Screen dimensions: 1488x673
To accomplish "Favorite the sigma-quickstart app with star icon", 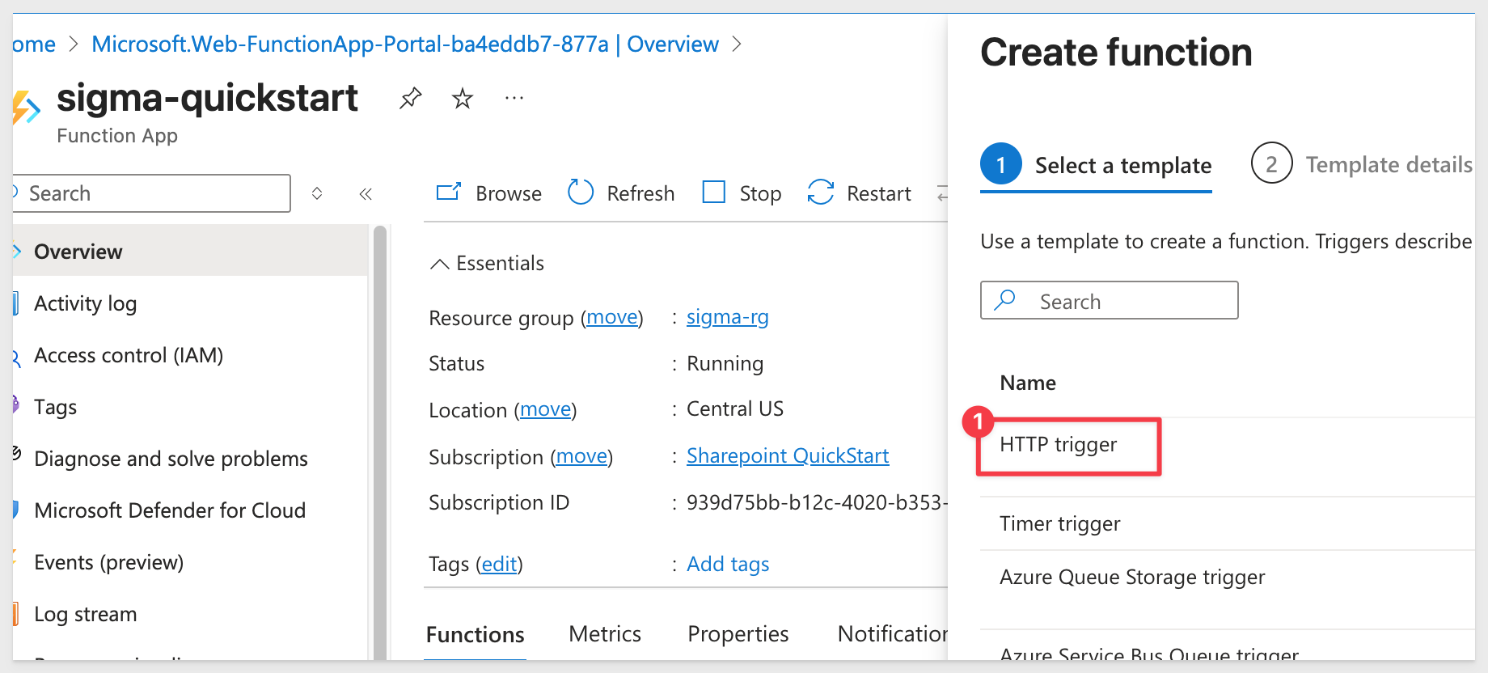I will [463, 99].
